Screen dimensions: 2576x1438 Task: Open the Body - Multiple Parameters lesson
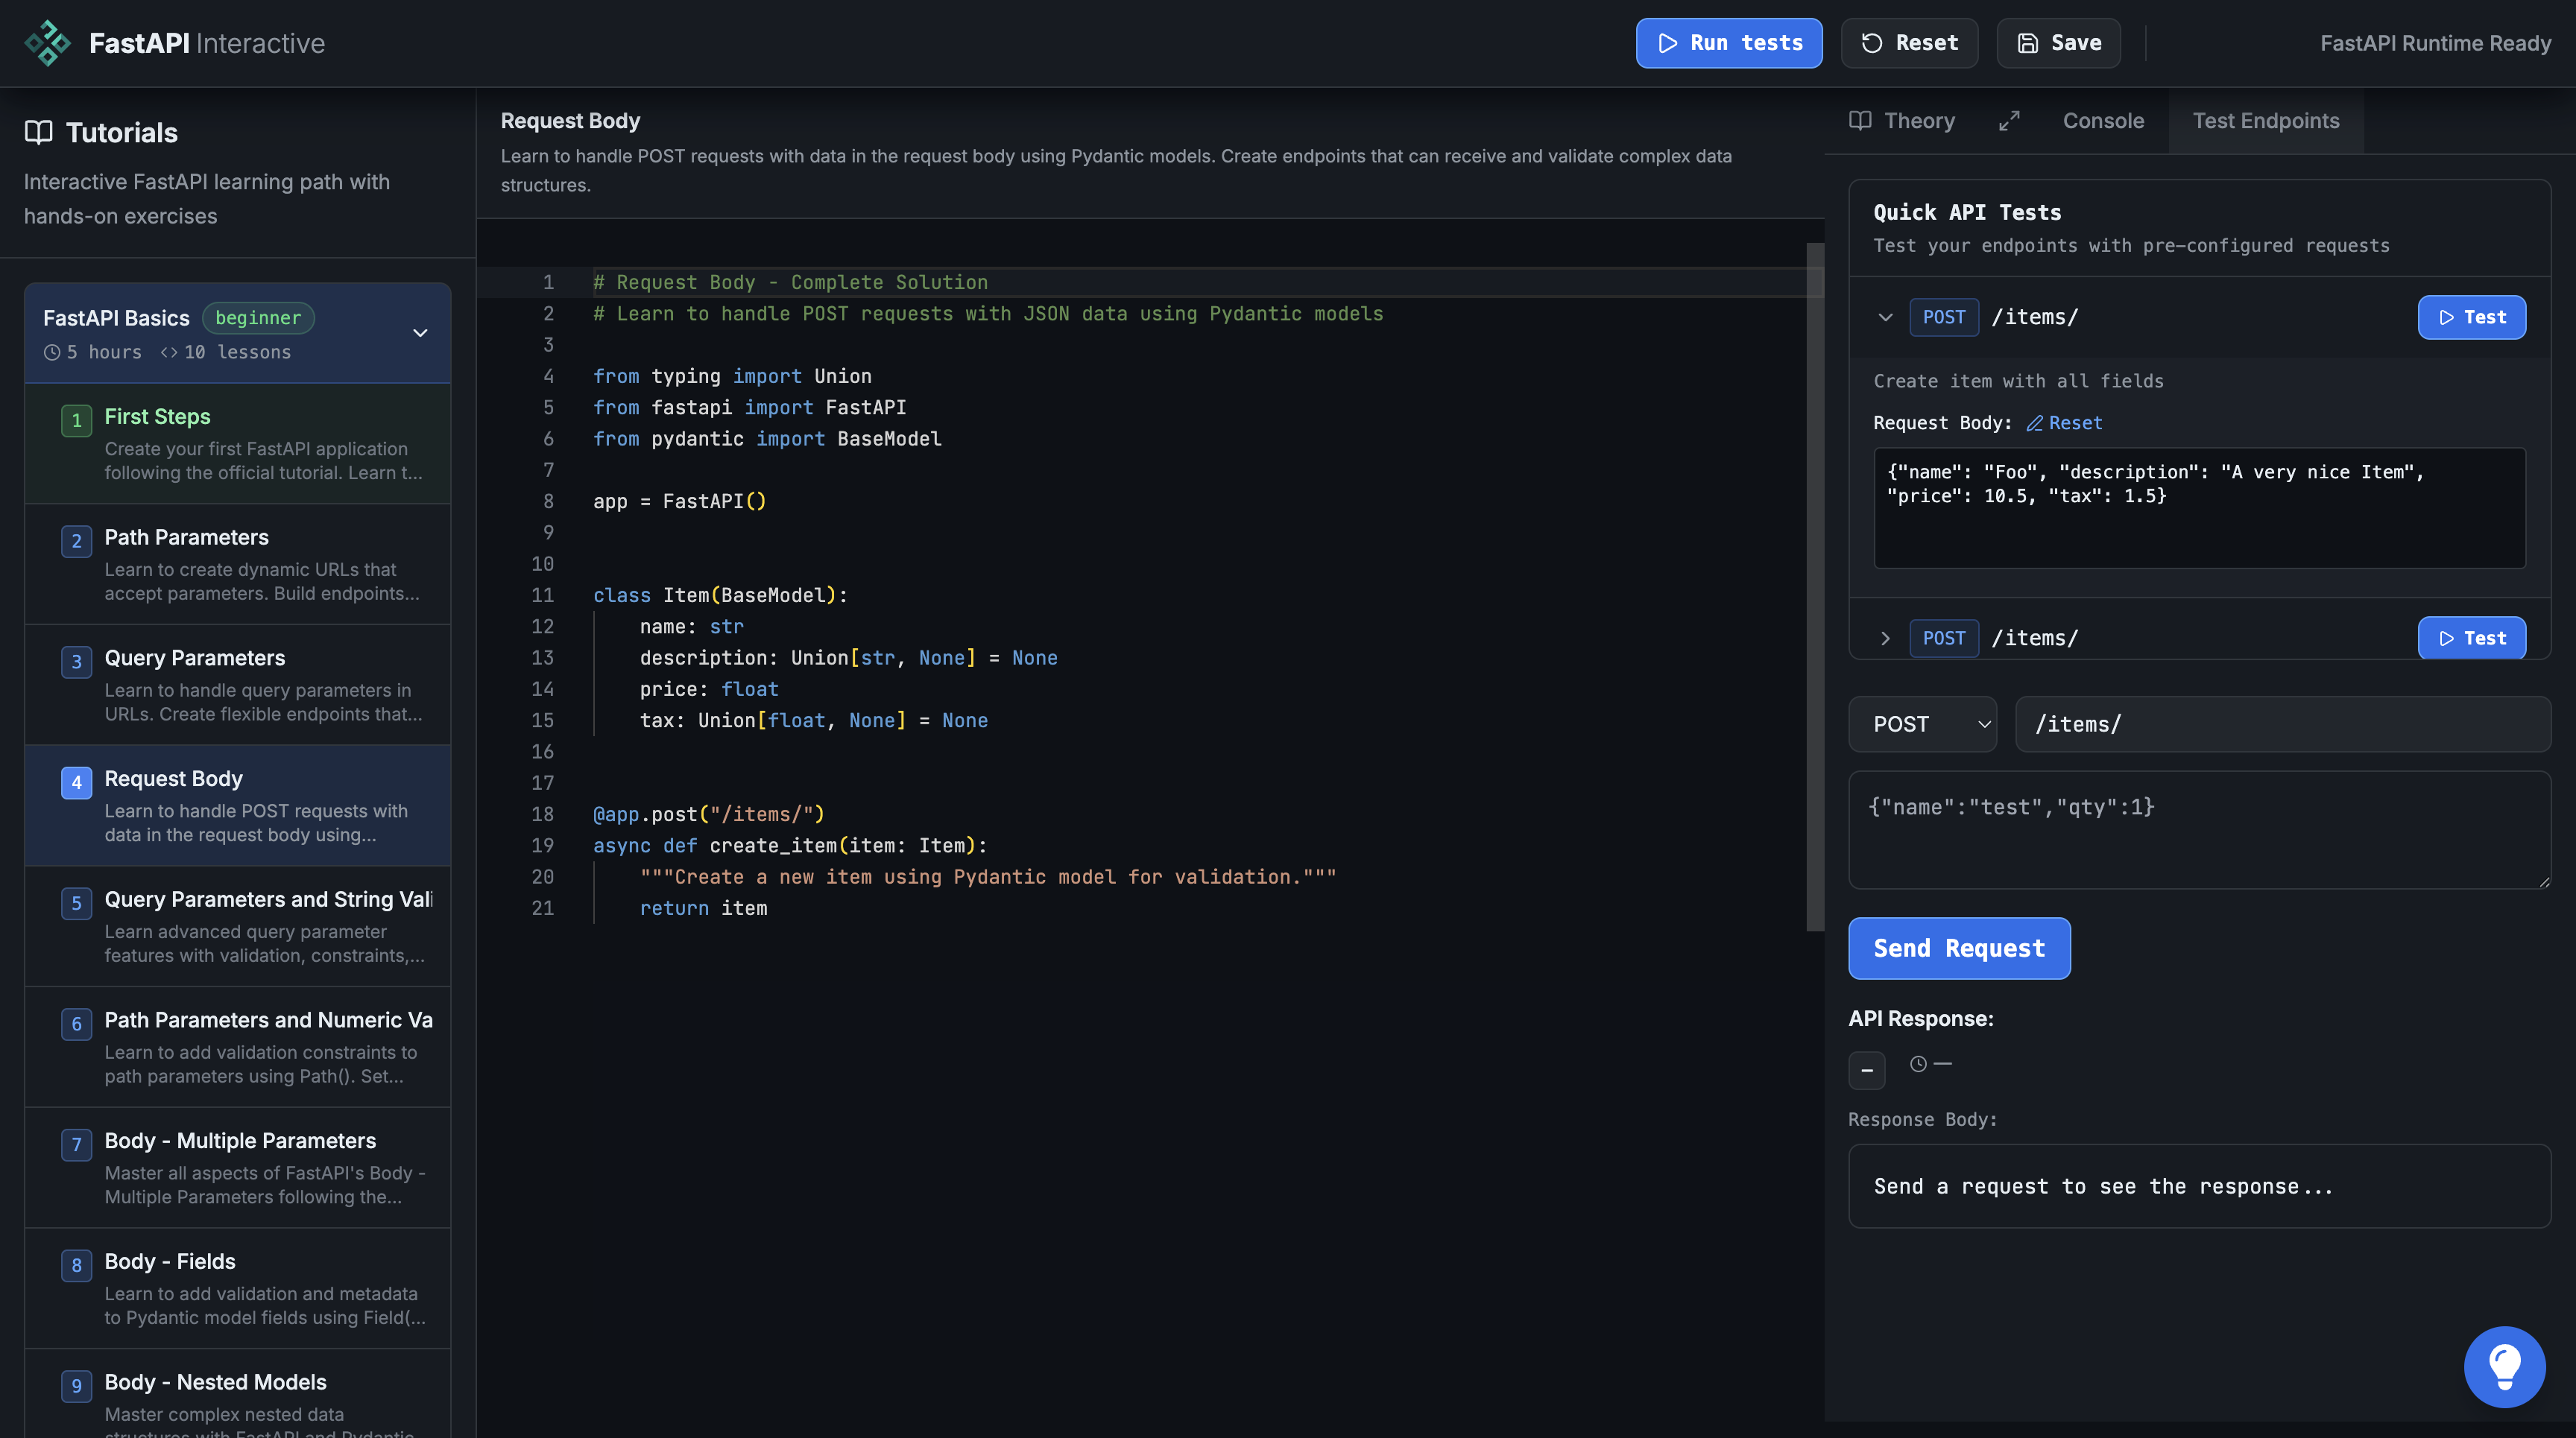coord(238,1168)
